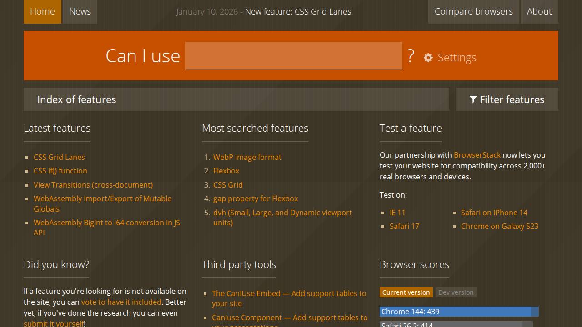Expand the Index of features panel
This screenshot has width=582, height=327.
pos(236,99)
